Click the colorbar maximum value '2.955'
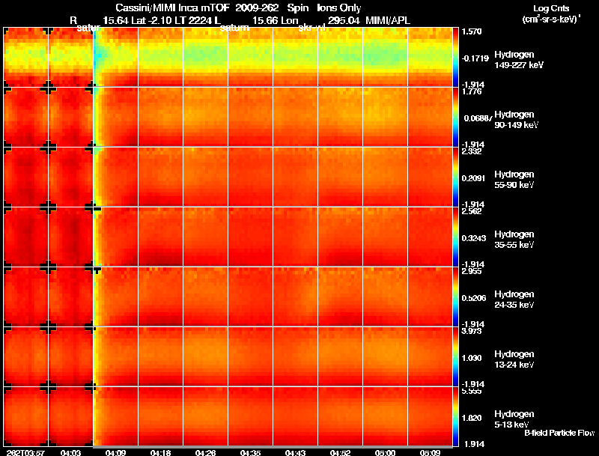The height and width of the screenshot is (456, 599). tap(472, 271)
